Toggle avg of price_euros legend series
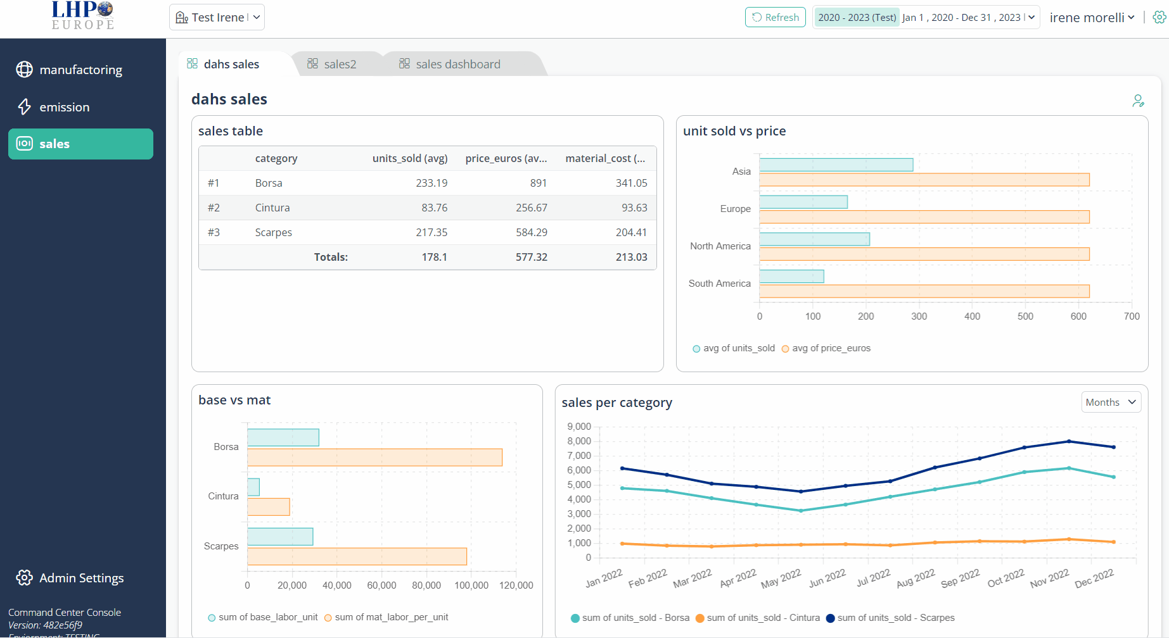 point(826,348)
